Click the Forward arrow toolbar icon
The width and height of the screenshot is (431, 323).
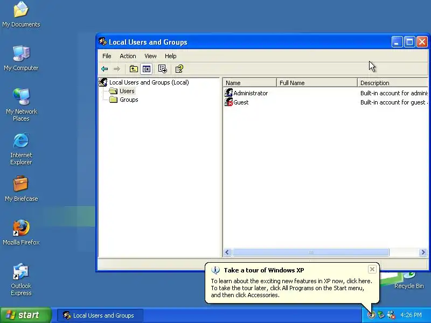tap(117, 69)
